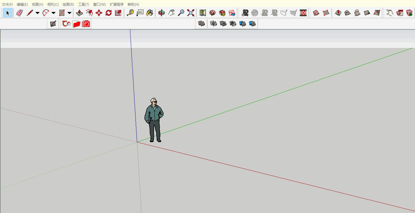Expand the line tools dropdown arrow

37,13
